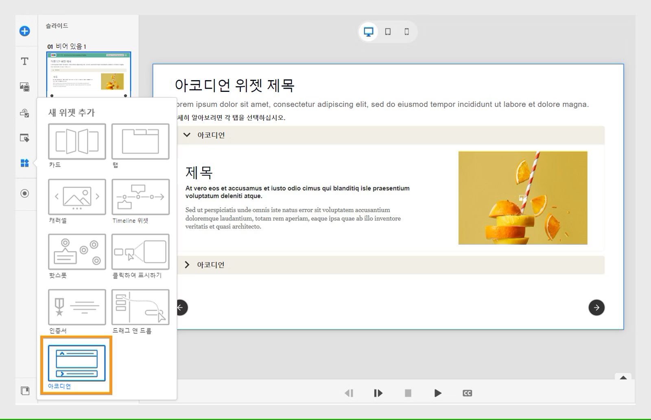This screenshot has width=651, height=420.
Task: Open the widgets panel puzzle icon
Action: click(x=24, y=163)
